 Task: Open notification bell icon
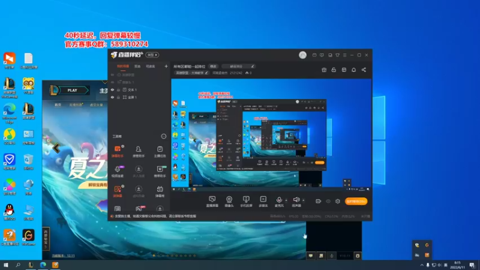pos(353,70)
